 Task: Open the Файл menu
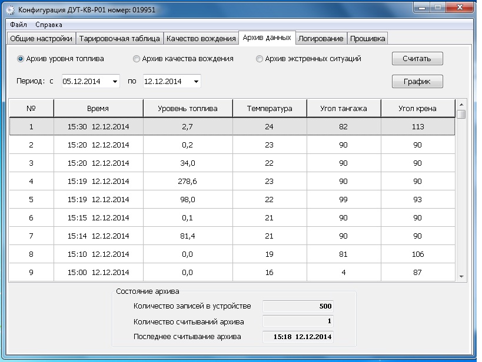pyautogui.click(x=19, y=25)
